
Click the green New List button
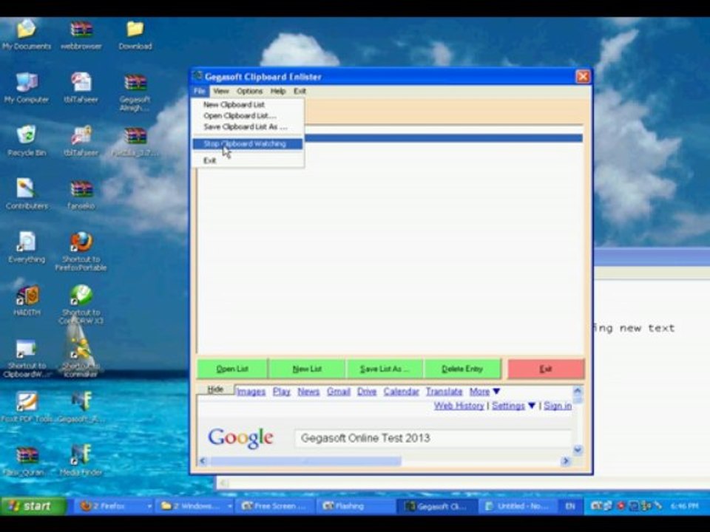[307, 369]
